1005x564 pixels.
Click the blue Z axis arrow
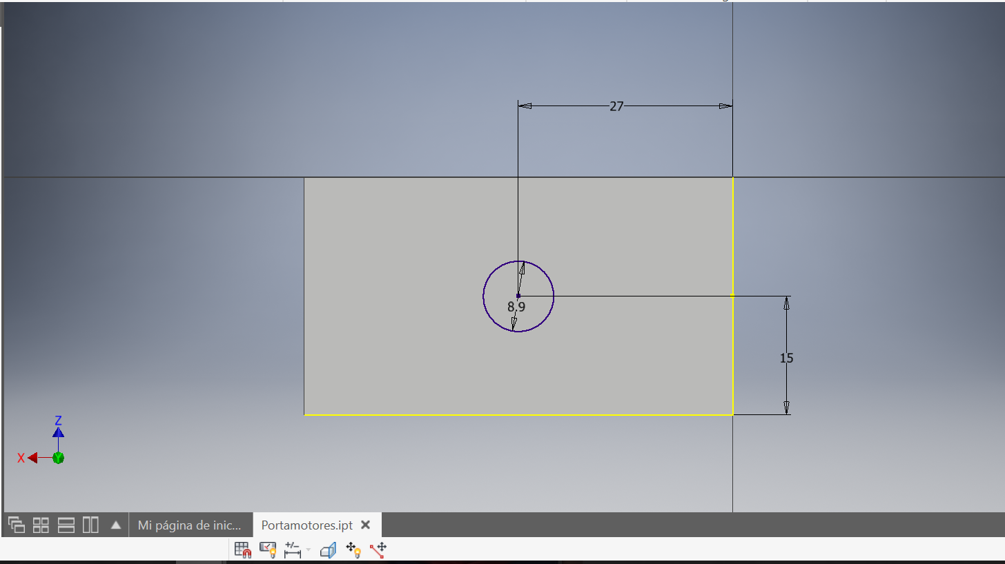click(x=59, y=432)
